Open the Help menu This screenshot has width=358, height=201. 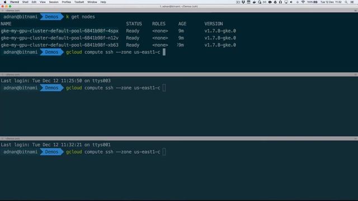[x=103, y=2]
